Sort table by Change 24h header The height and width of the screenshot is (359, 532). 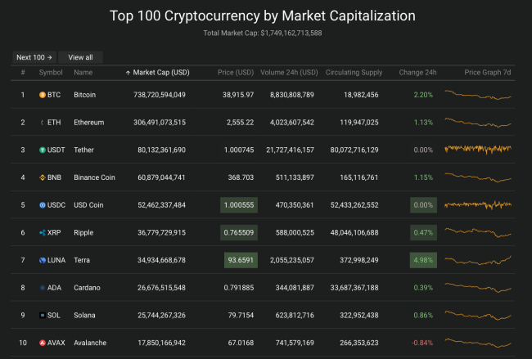tap(417, 73)
